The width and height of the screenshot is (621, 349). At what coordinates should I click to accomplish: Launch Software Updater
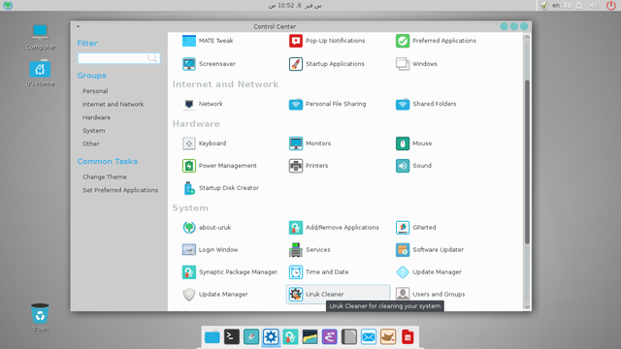(430, 250)
